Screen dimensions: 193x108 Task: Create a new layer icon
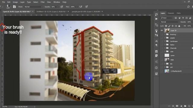coord(189,106)
